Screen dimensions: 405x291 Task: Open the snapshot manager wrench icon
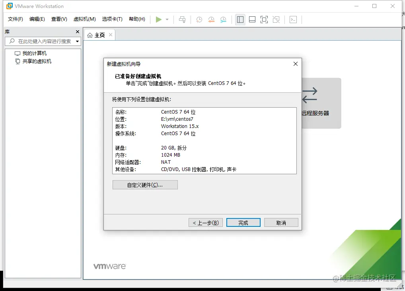[224, 20]
